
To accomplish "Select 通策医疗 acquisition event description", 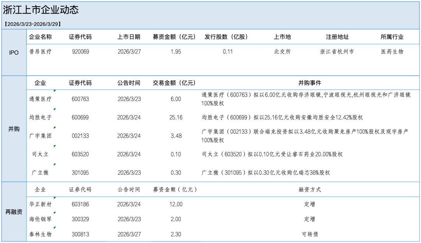I will click(x=306, y=99).
